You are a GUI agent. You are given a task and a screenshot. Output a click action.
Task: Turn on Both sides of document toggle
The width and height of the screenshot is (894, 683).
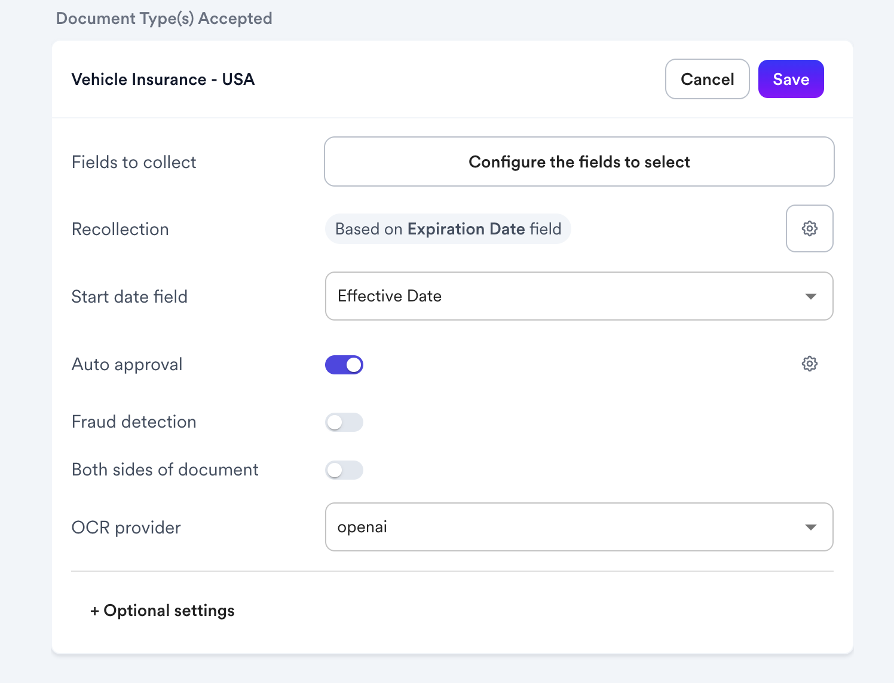pyautogui.click(x=344, y=470)
